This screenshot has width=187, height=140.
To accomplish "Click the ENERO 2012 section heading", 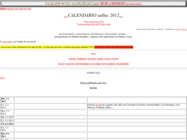I will point(93,73).
